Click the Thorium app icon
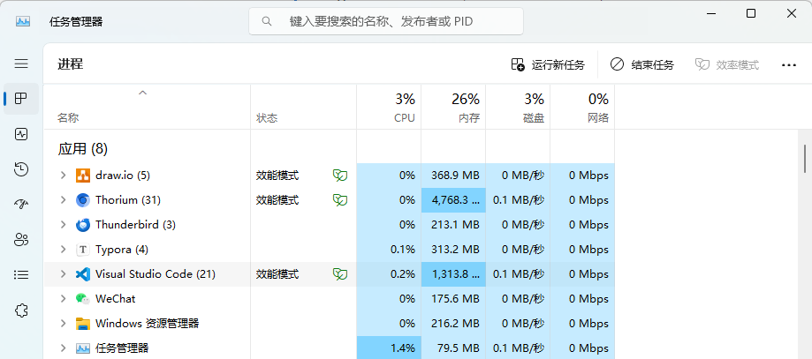This screenshot has width=812, height=359. point(83,200)
